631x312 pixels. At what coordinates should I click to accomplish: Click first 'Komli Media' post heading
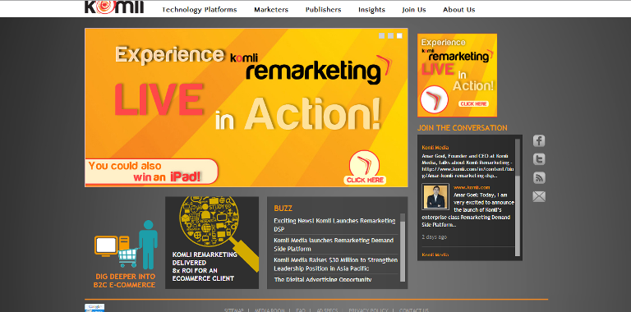(x=435, y=148)
